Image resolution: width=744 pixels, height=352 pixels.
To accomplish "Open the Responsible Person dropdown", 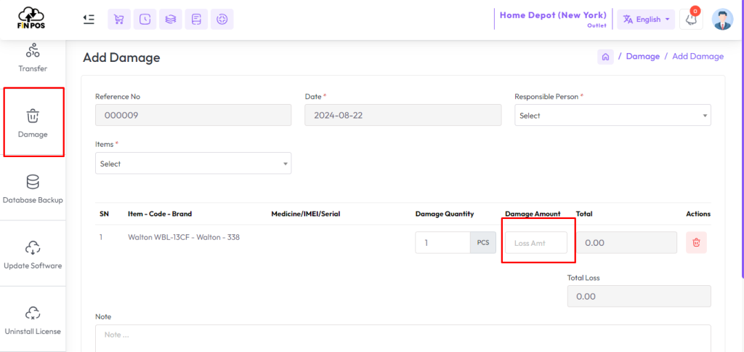I will [612, 115].
